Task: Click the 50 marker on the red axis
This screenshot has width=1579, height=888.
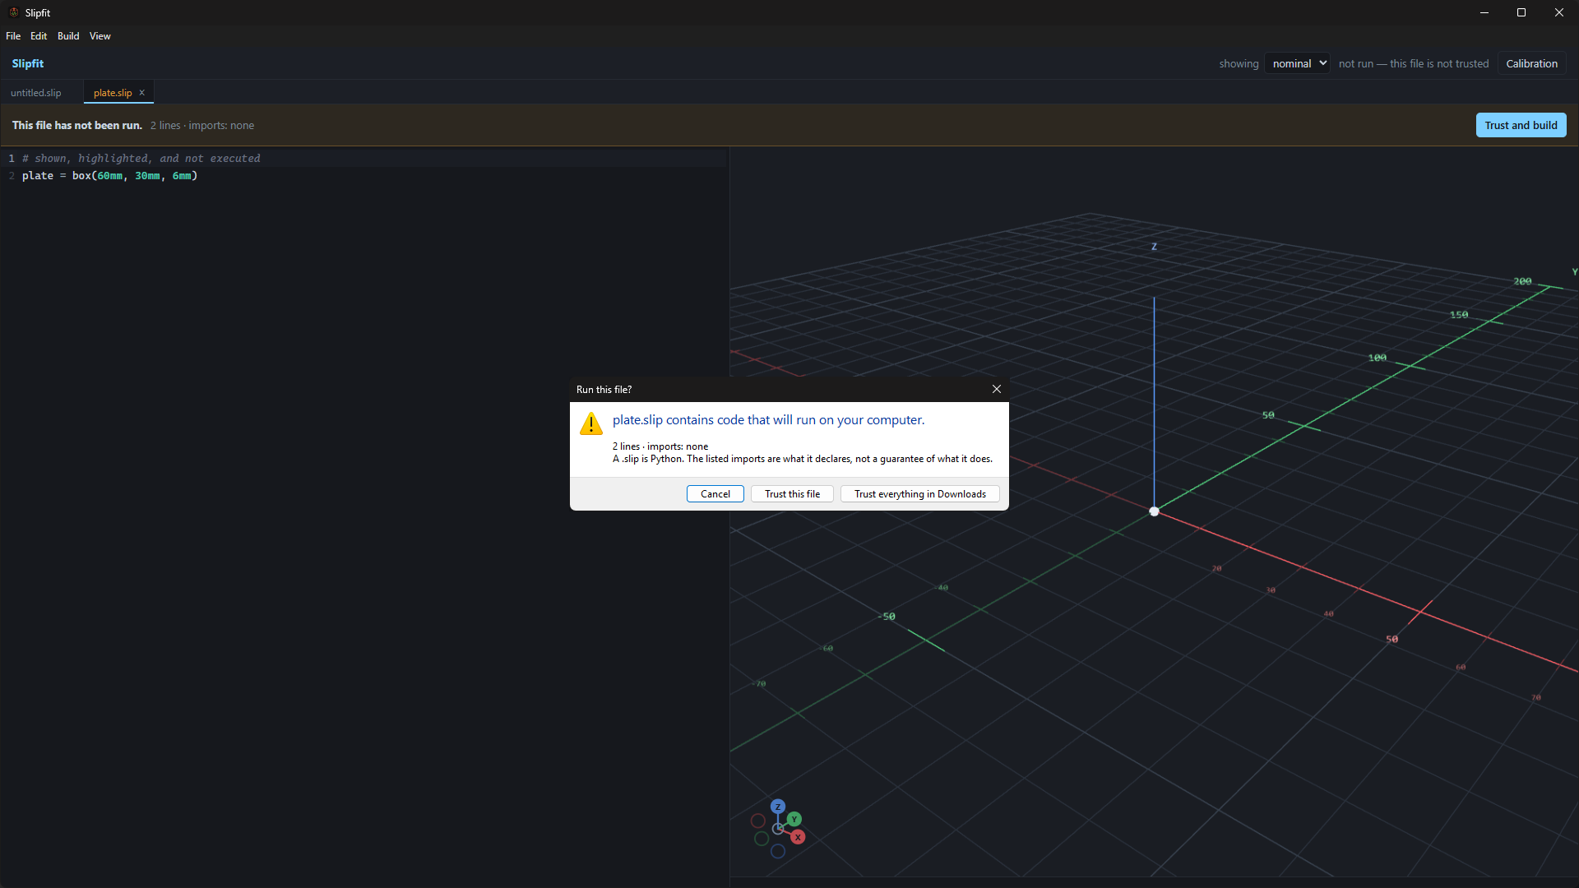Action: [x=1391, y=639]
